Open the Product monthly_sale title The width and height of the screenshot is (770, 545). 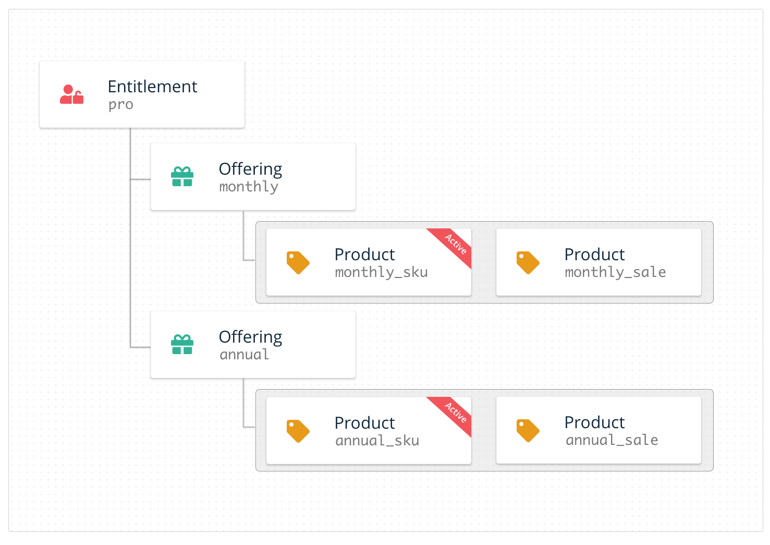pos(594,255)
